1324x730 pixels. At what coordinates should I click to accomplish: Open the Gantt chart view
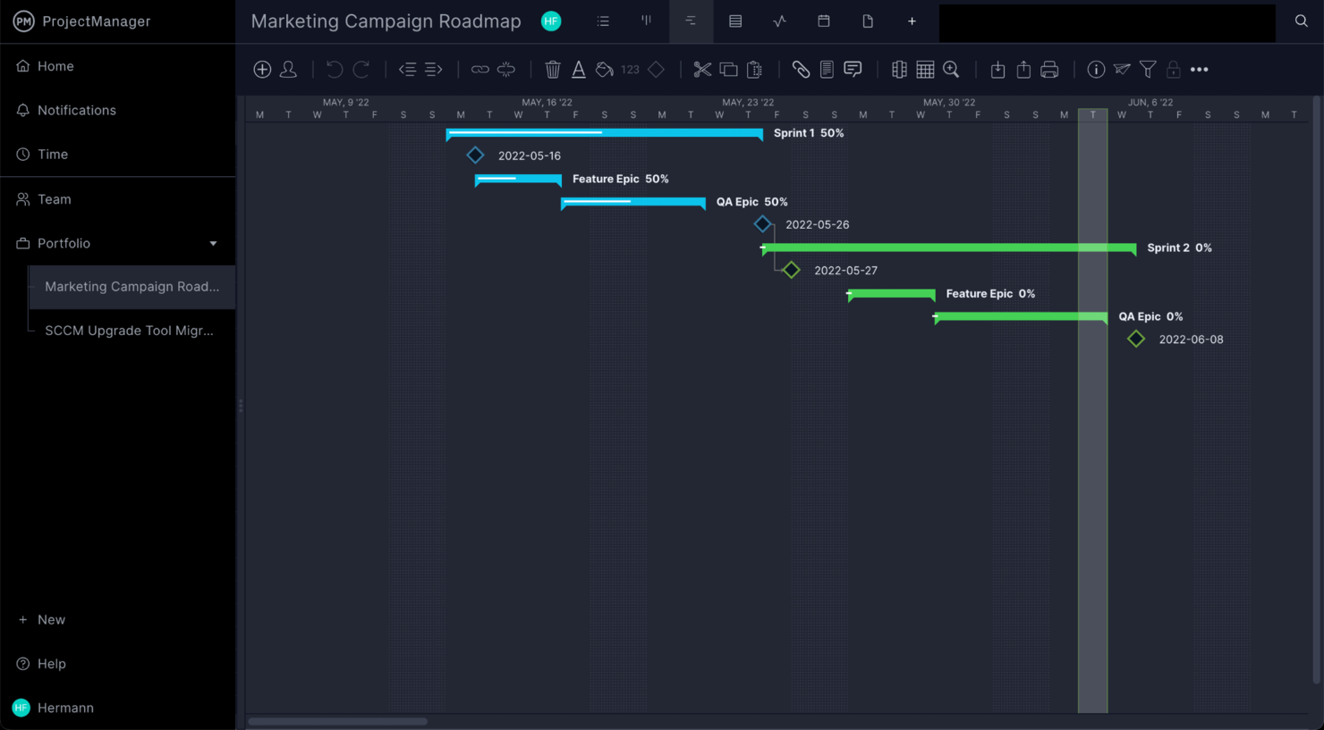click(691, 21)
